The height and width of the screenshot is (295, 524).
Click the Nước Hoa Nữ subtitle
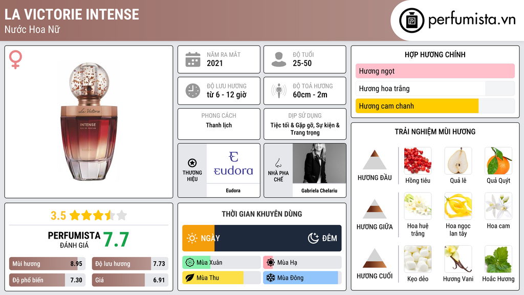tap(32, 29)
